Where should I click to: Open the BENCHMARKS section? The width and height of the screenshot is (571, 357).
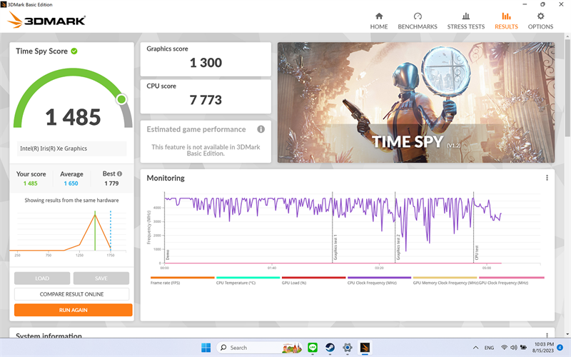(x=418, y=21)
